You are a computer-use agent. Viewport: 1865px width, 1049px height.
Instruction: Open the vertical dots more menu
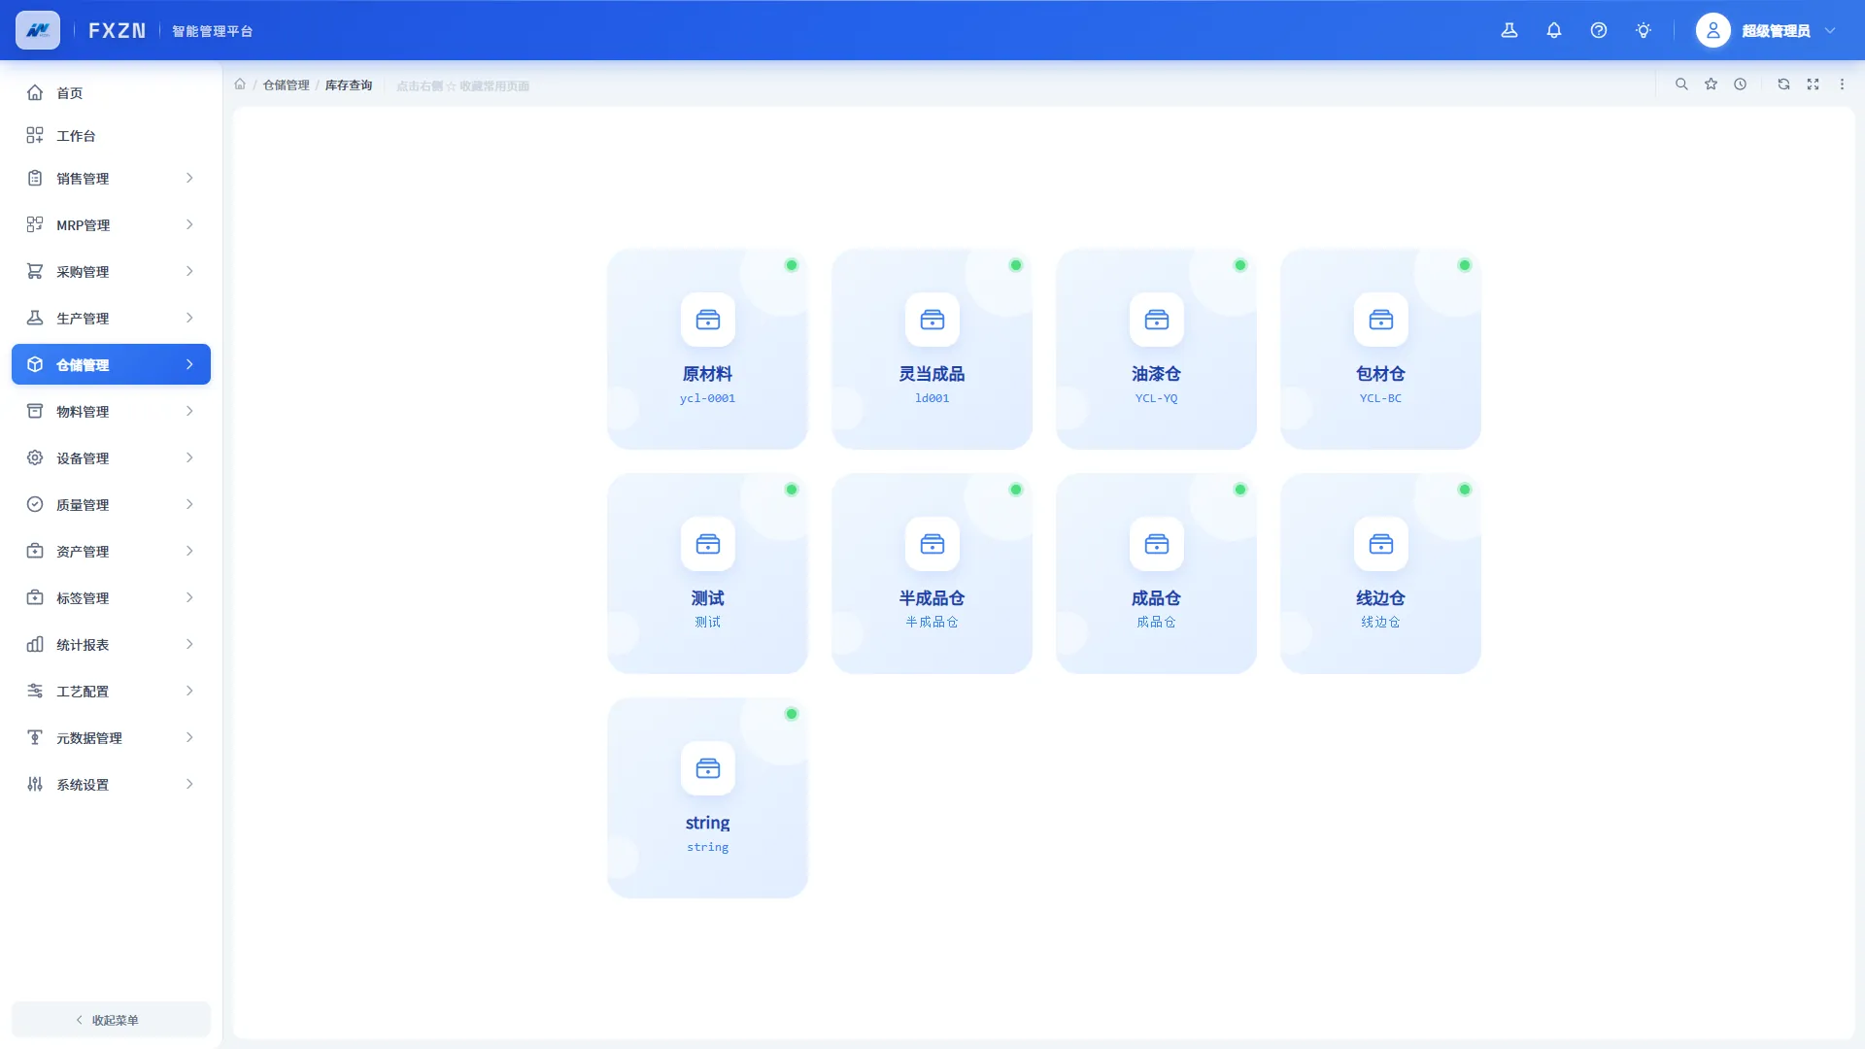coord(1842,85)
